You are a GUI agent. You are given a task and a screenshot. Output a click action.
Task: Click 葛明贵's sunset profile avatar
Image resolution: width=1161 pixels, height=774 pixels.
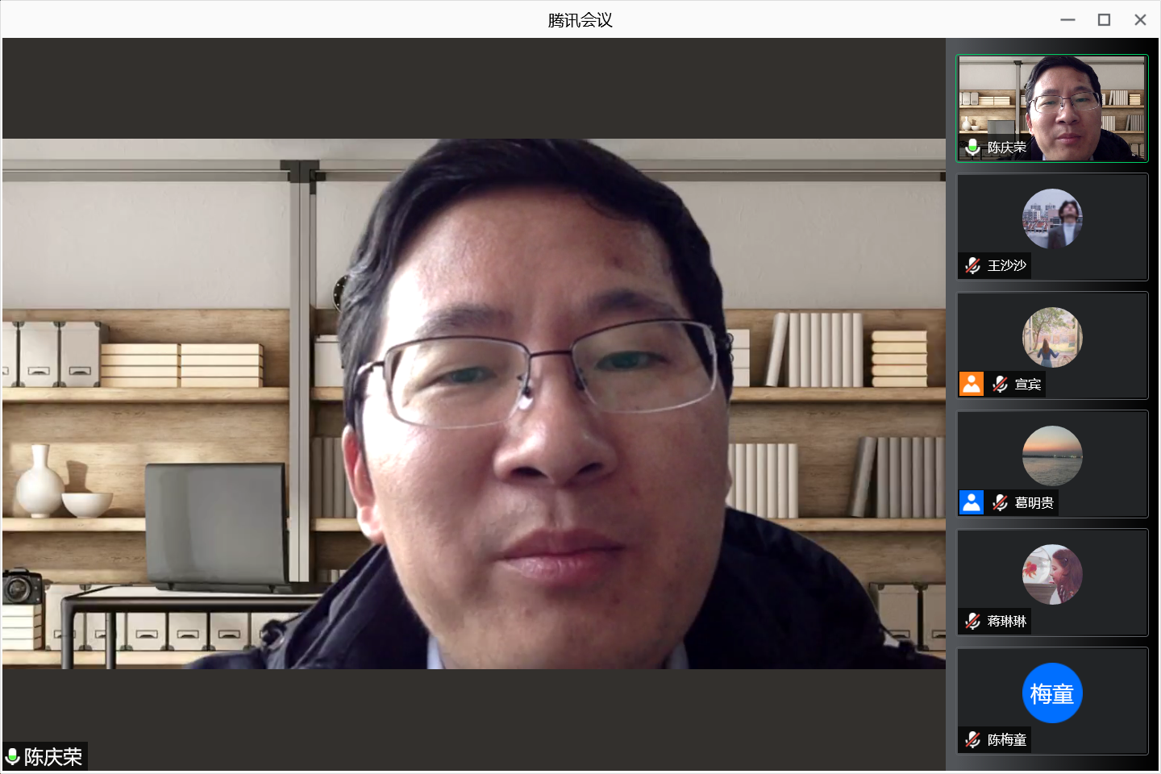[1052, 456]
